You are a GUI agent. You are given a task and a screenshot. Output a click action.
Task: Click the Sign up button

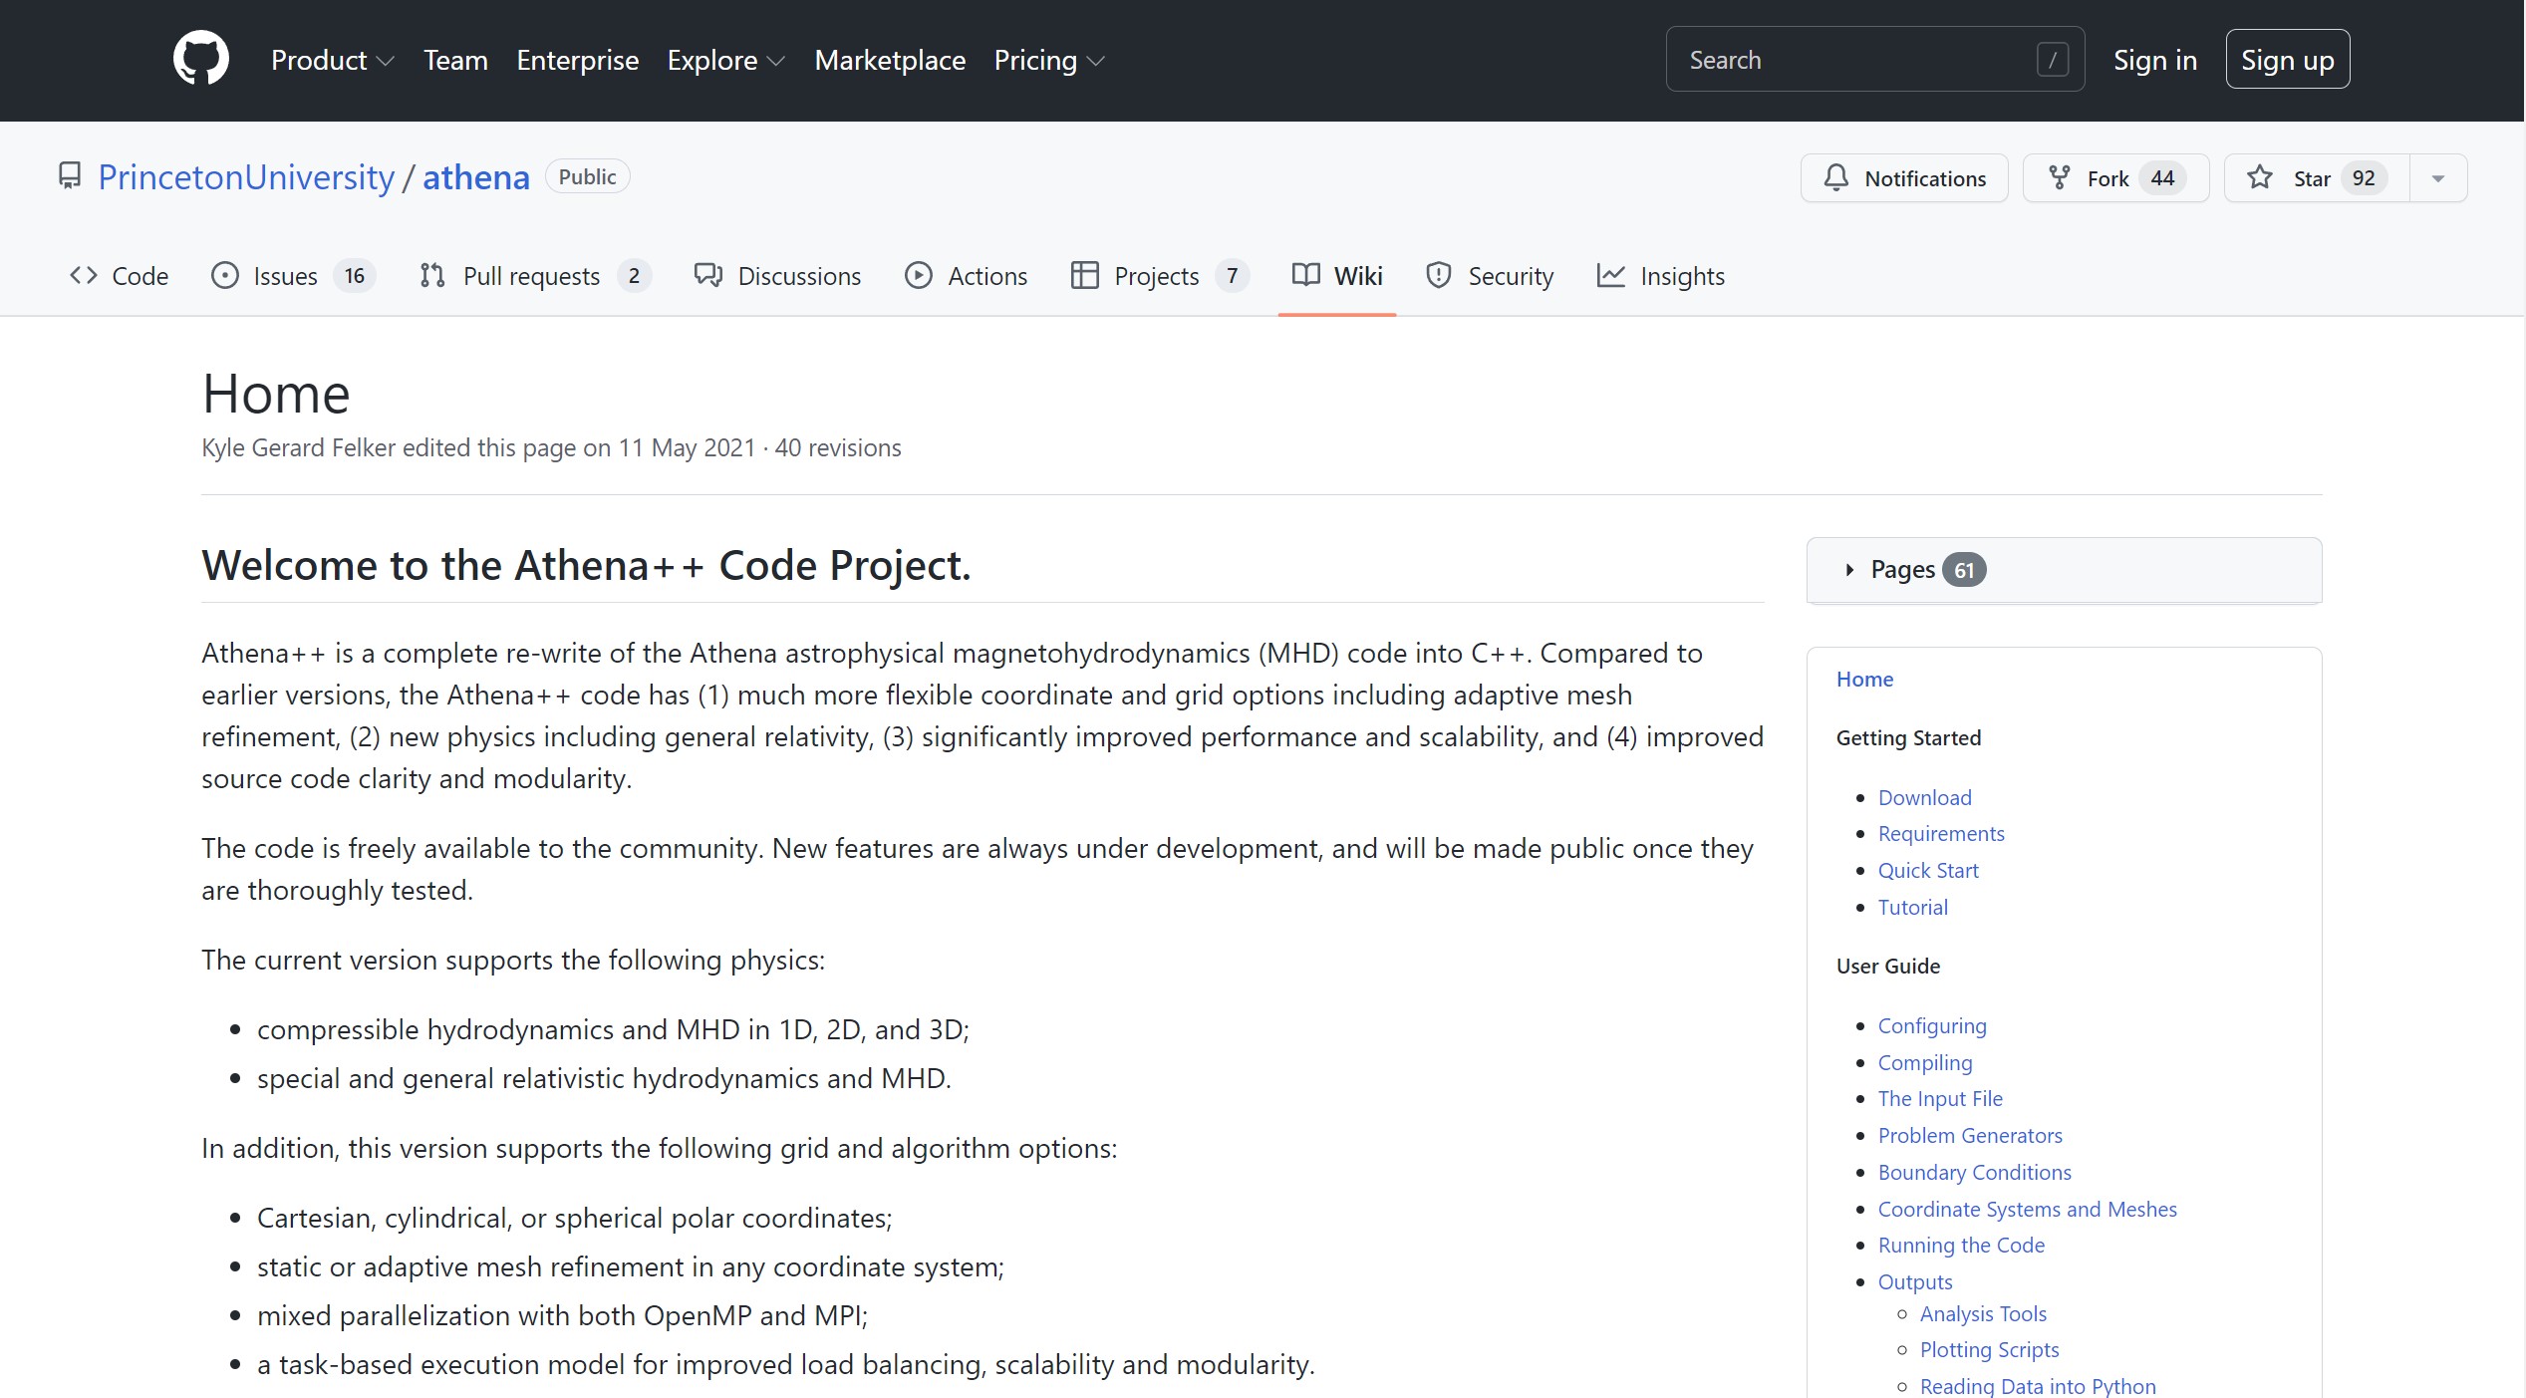click(2287, 60)
